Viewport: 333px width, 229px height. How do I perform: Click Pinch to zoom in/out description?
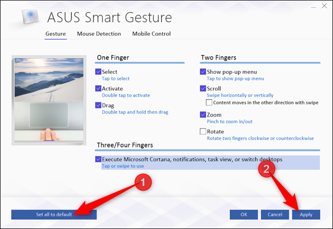point(230,121)
